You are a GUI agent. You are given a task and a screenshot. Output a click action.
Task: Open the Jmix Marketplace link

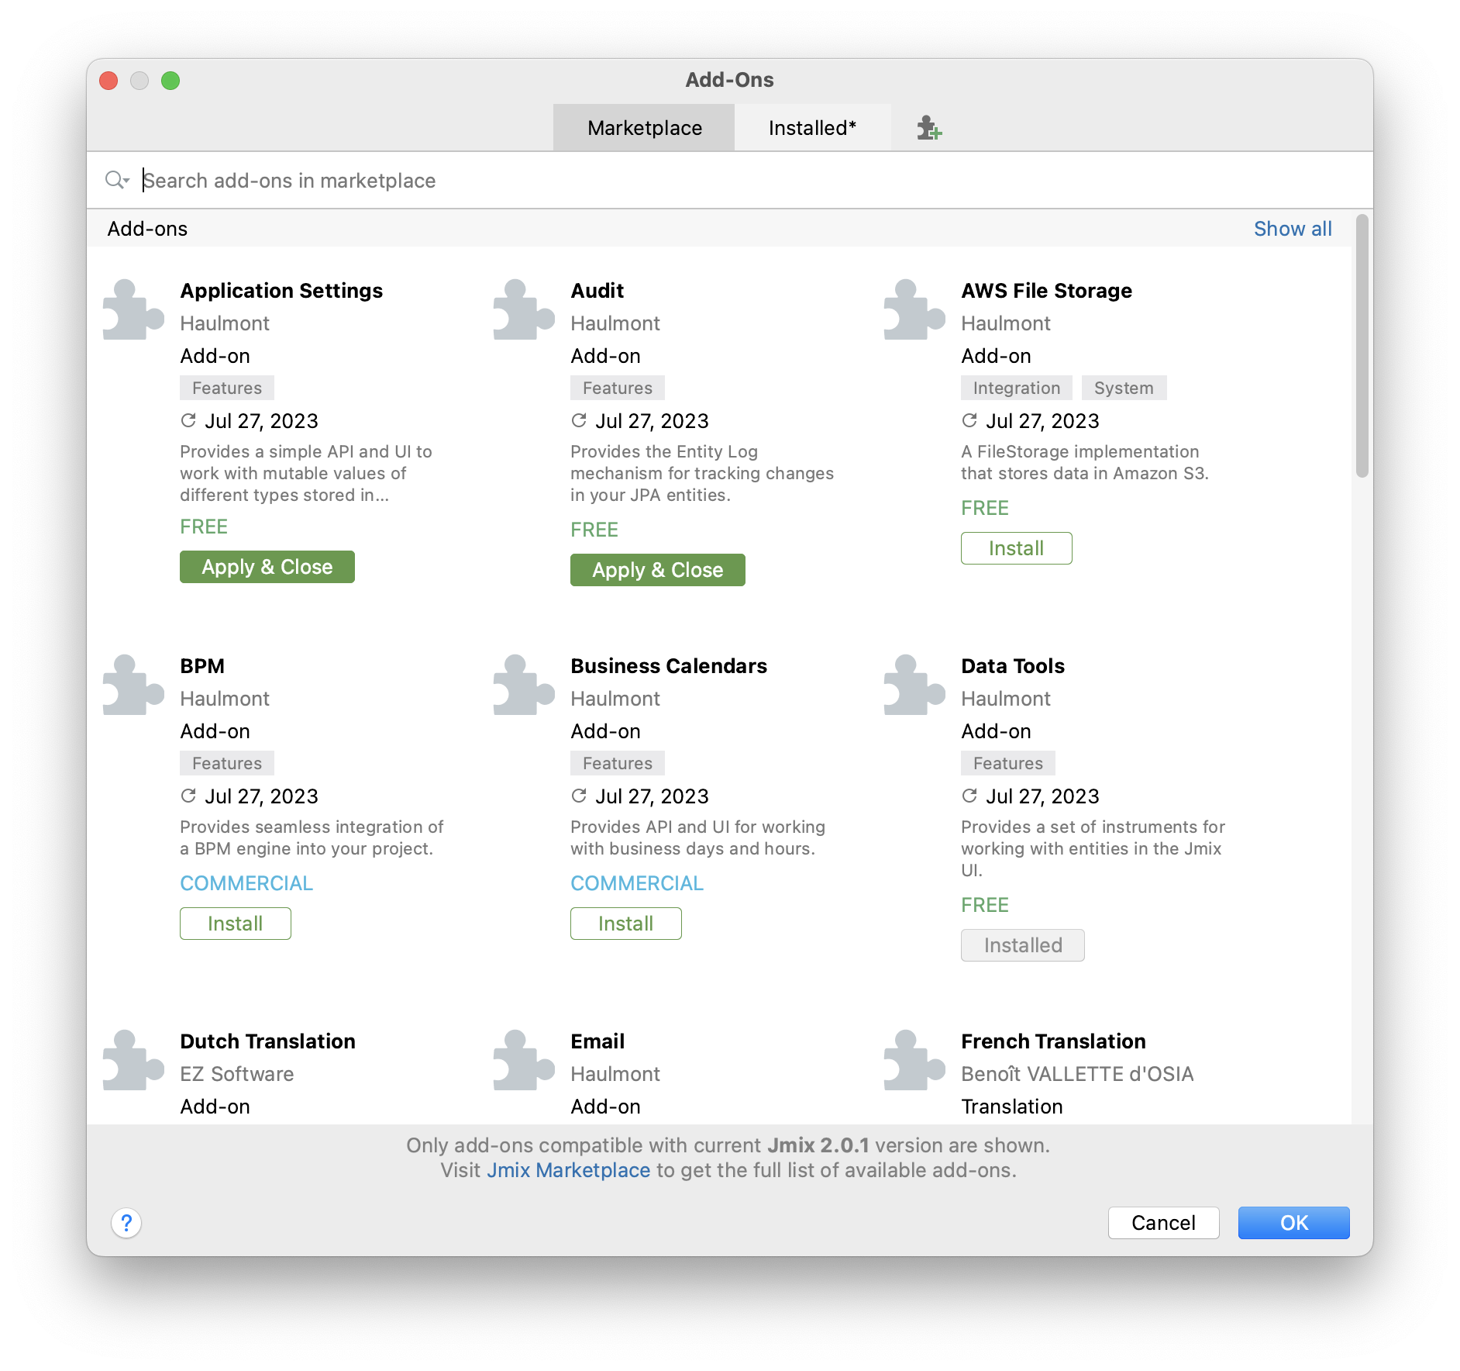(x=568, y=1170)
